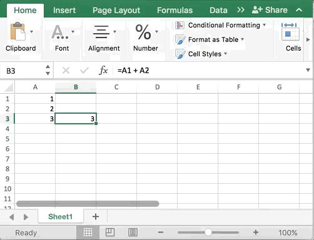Open the Insert ribbon tab
Image resolution: width=314 pixels, height=240 pixels.
point(64,10)
